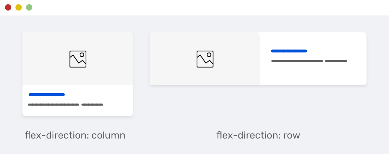Click blue title bar in row card

click(x=289, y=51)
